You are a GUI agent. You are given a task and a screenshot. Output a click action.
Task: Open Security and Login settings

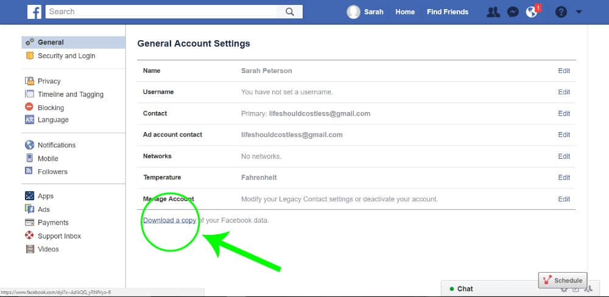(x=66, y=55)
